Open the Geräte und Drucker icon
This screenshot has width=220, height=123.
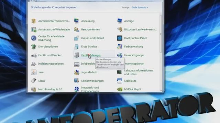(34, 55)
